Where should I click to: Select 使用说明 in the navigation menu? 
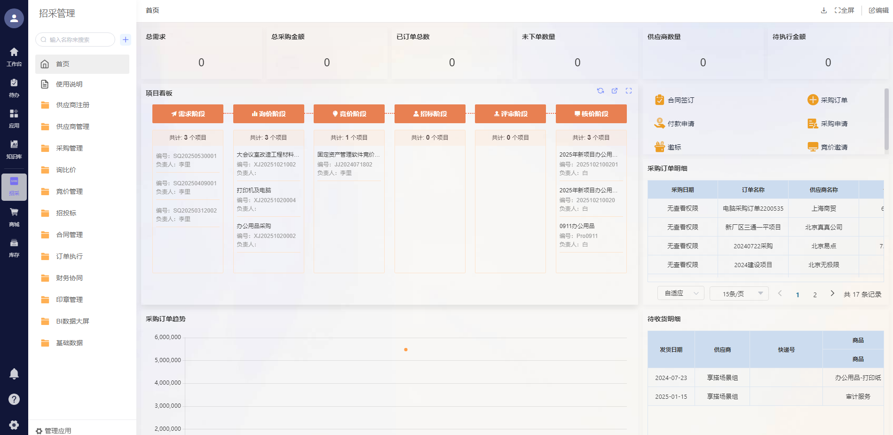(69, 84)
